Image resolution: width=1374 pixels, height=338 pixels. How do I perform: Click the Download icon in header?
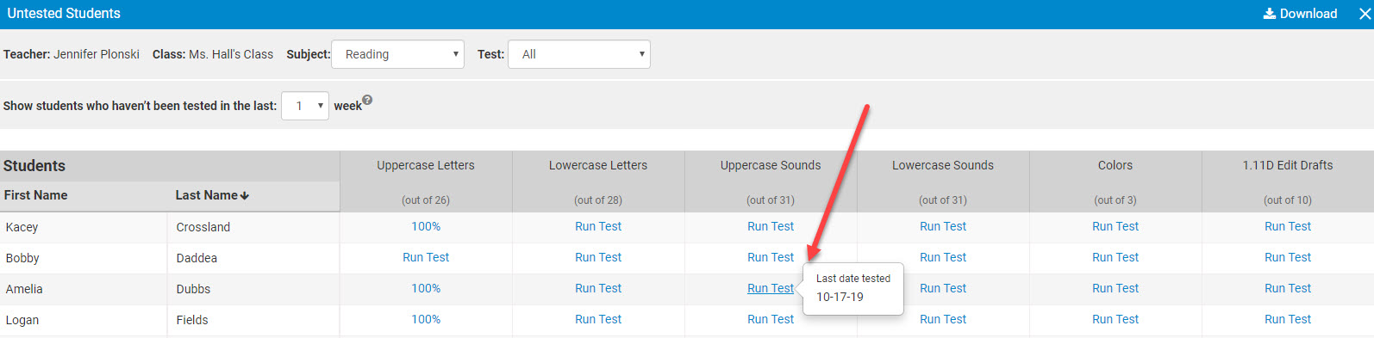[1269, 14]
